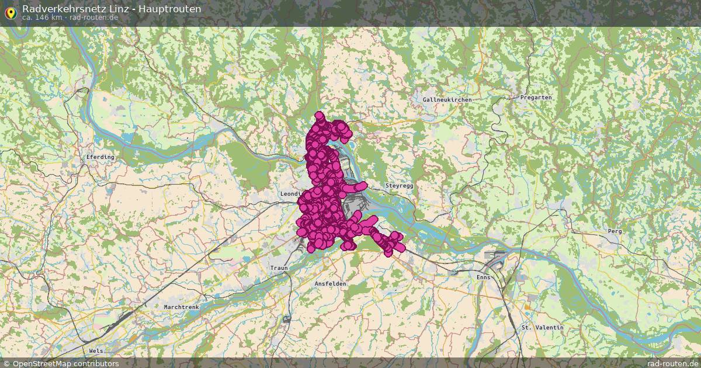This screenshot has height=368, width=701.
Task: Click the Steyregg label on the map
Action: click(x=399, y=185)
